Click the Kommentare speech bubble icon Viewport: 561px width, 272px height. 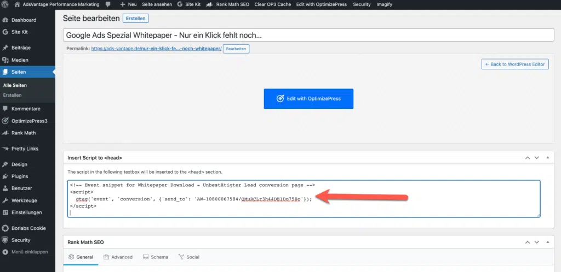5,109
